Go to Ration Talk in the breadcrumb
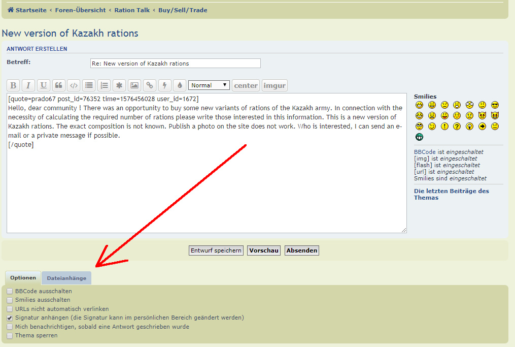 (x=132, y=10)
